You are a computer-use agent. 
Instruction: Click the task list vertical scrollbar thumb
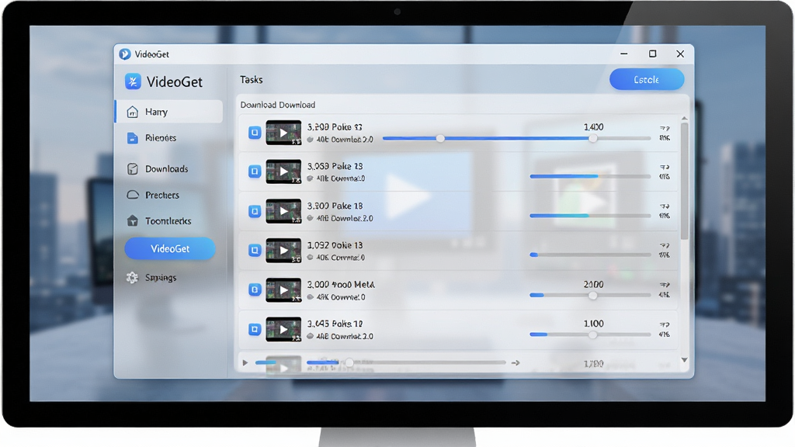click(x=685, y=181)
